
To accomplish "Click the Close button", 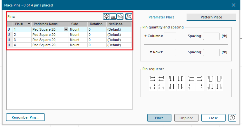I will point(213,118).
